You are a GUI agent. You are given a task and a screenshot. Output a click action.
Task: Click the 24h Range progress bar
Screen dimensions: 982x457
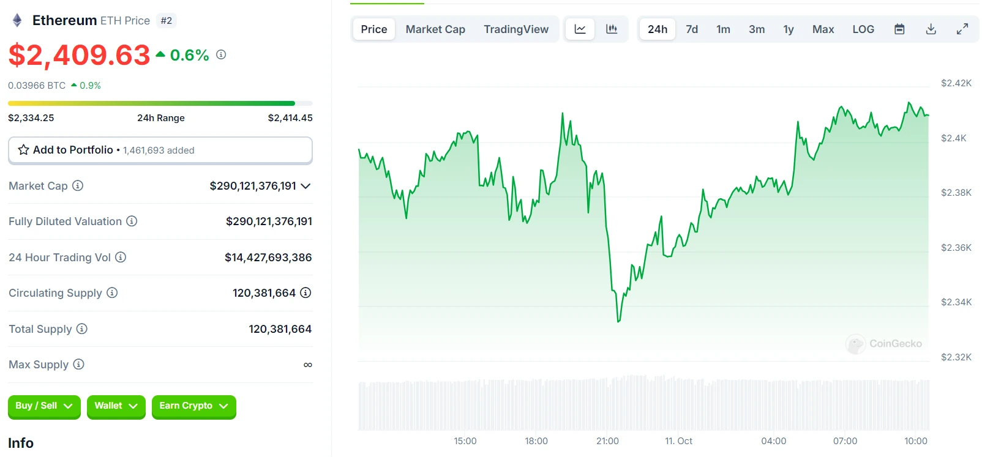pyautogui.click(x=160, y=103)
